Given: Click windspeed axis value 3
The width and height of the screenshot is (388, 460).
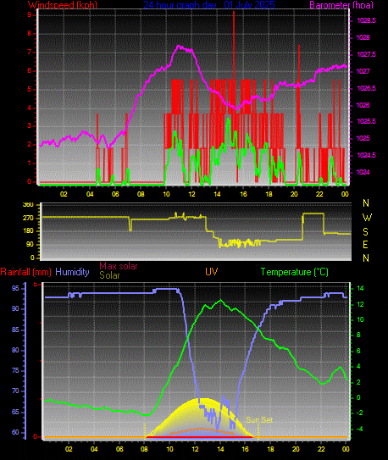Looking at the screenshot, I should (x=30, y=126).
